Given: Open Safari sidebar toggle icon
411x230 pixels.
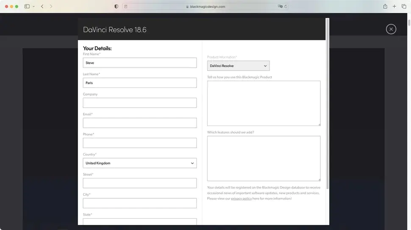Looking at the screenshot, I should point(27,6).
